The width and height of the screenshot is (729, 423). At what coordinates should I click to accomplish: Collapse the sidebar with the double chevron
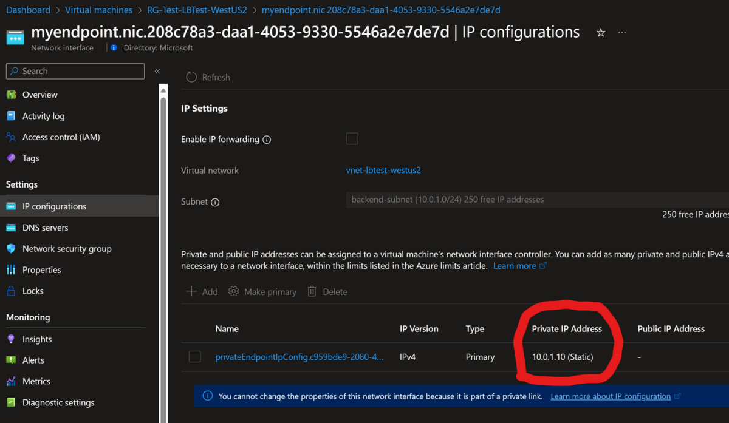point(157,71)
